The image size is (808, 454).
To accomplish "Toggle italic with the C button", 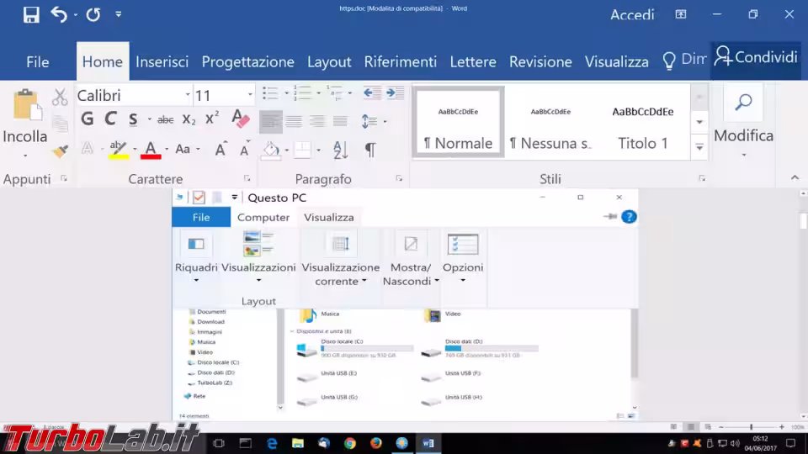I will [109, 119].
